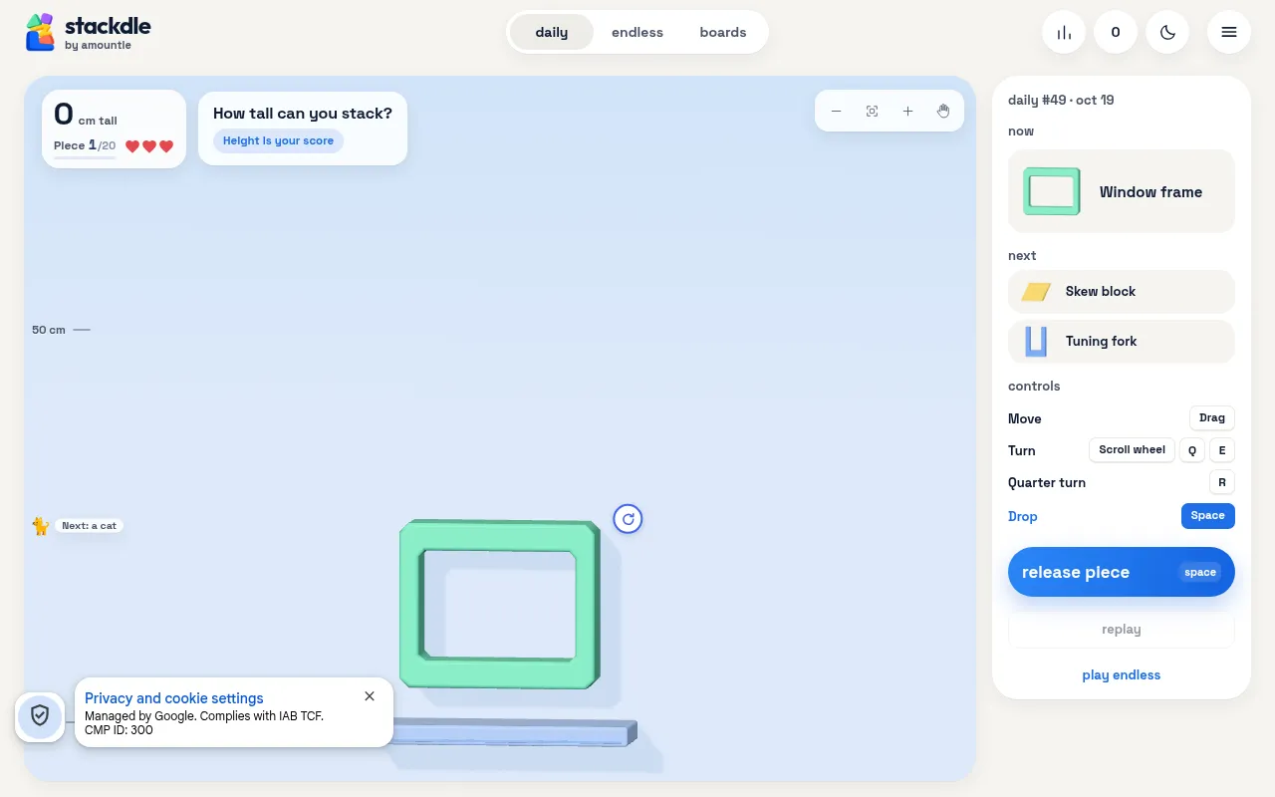The height and width of the screenshot is (797, 1275).
Task: Click the release piece button
Action: (x=1122, y=572)
